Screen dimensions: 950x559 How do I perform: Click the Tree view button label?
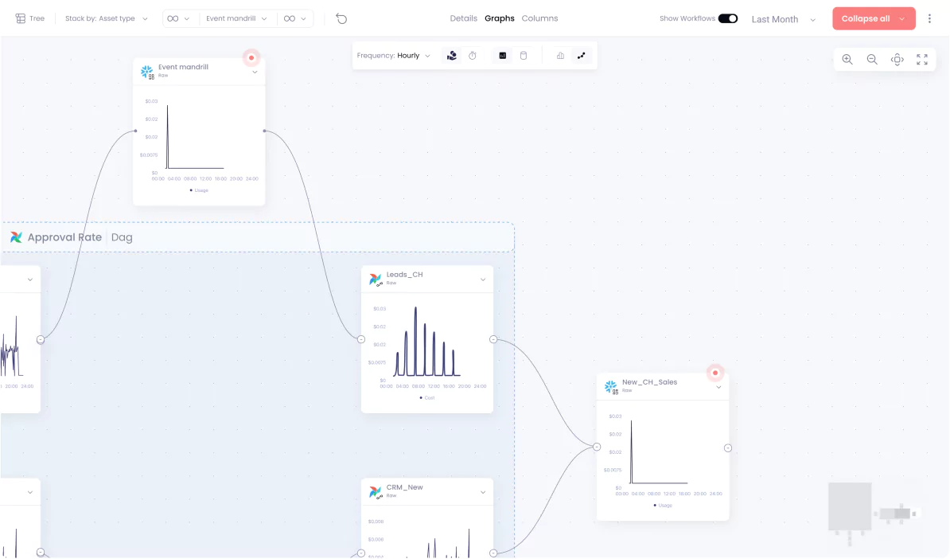pyautogui.click(x=37, y=19)
